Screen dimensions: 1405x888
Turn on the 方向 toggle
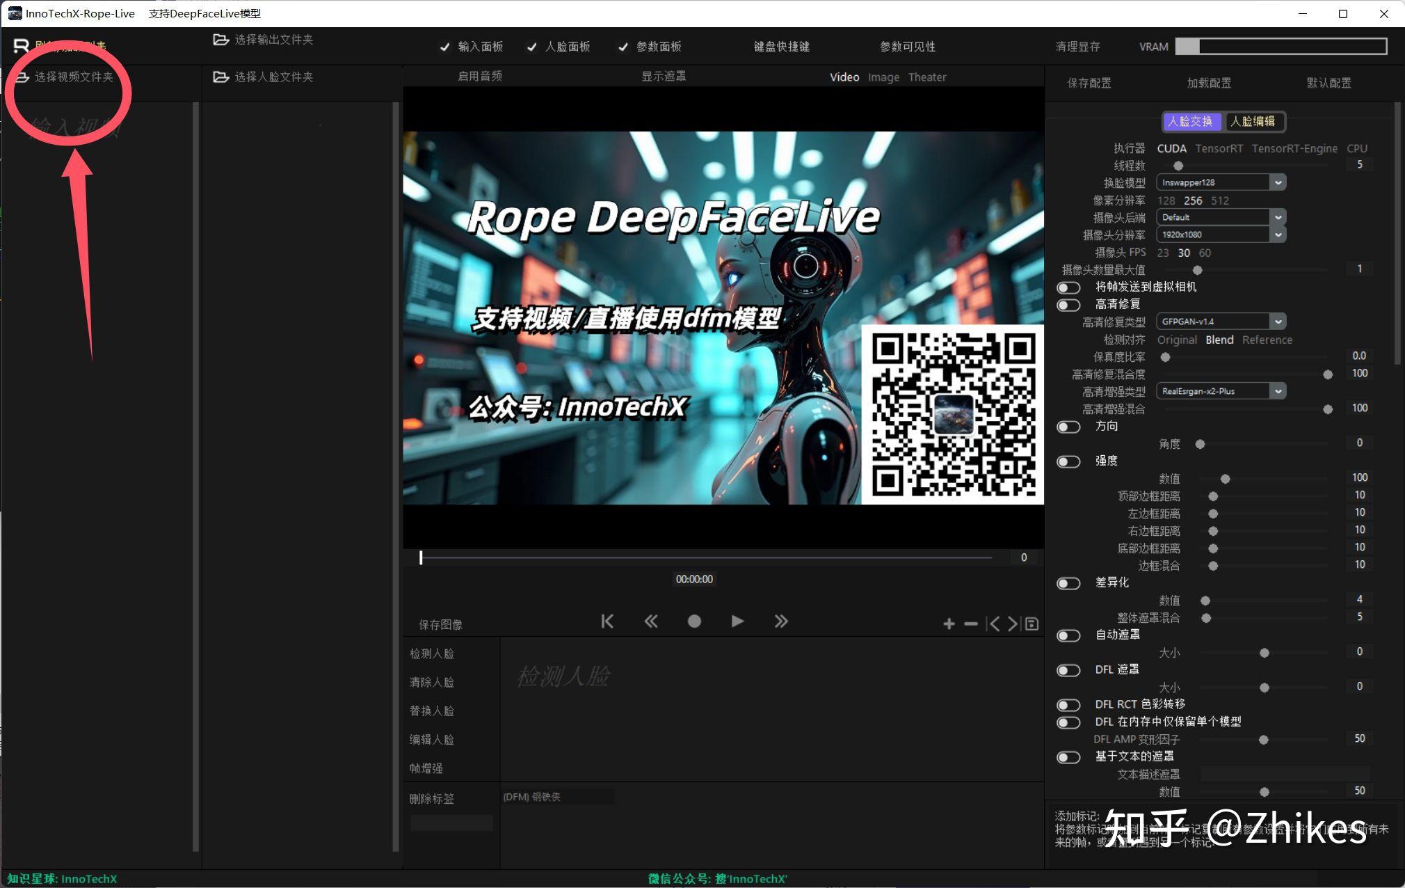(1068, 427)
